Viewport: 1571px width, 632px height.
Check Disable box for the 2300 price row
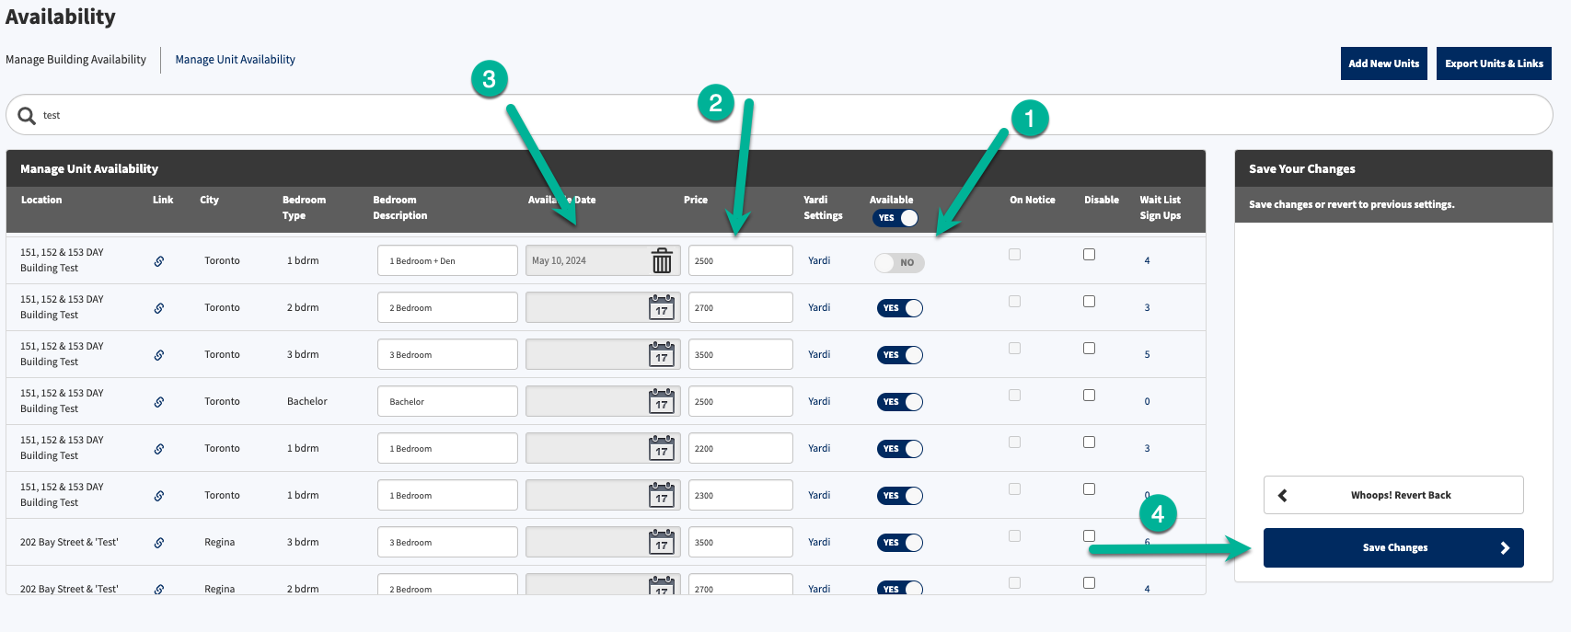(x=1089, y=488)
